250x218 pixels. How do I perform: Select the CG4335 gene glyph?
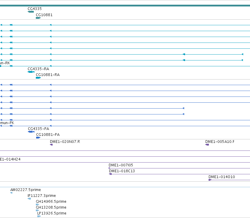point(31,12)
